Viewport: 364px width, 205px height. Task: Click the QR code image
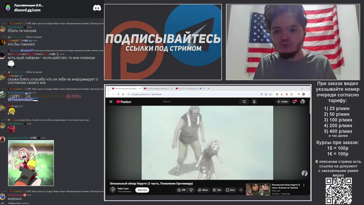click(339, 191)
